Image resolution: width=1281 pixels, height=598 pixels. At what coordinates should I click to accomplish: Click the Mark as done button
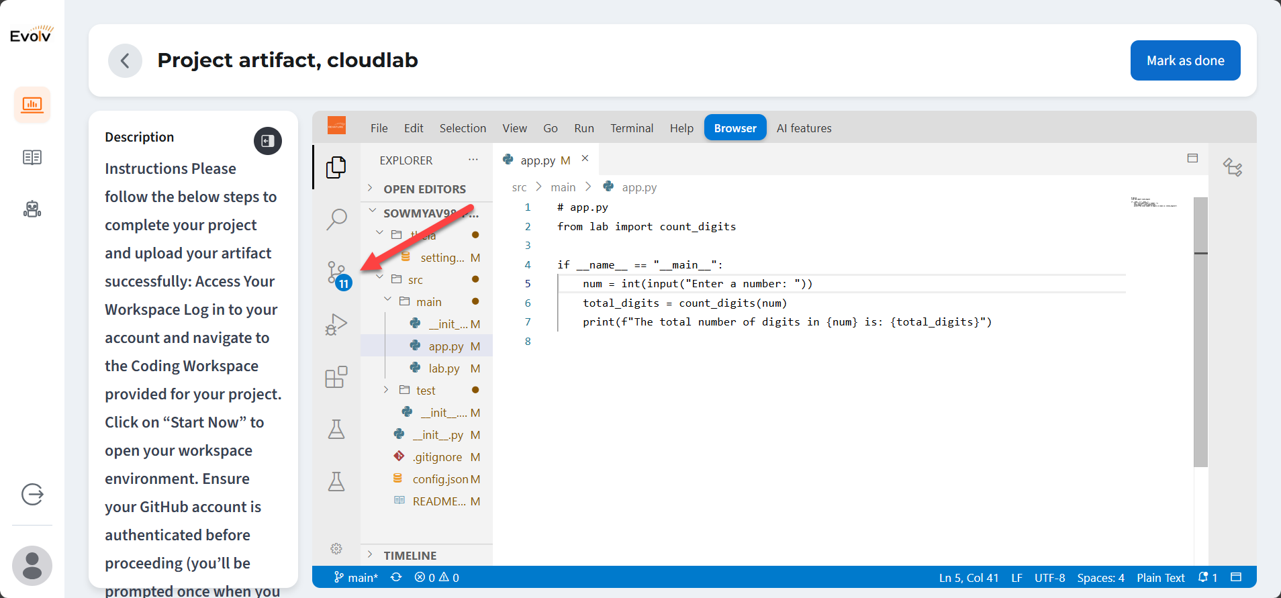[1185, 60]
